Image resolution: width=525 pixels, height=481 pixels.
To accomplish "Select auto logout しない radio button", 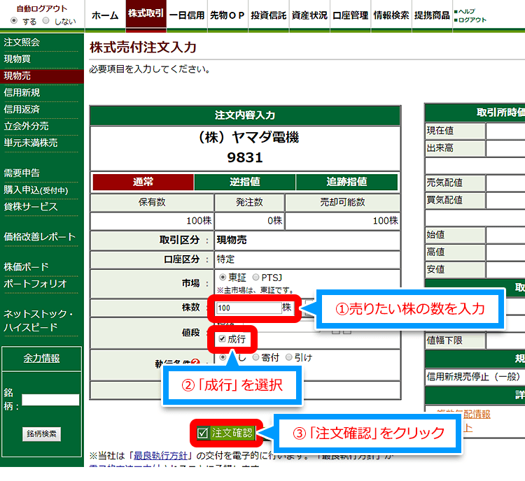I will (46, 21).
